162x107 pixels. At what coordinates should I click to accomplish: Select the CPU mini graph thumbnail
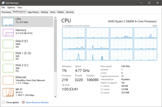point(8,22)
